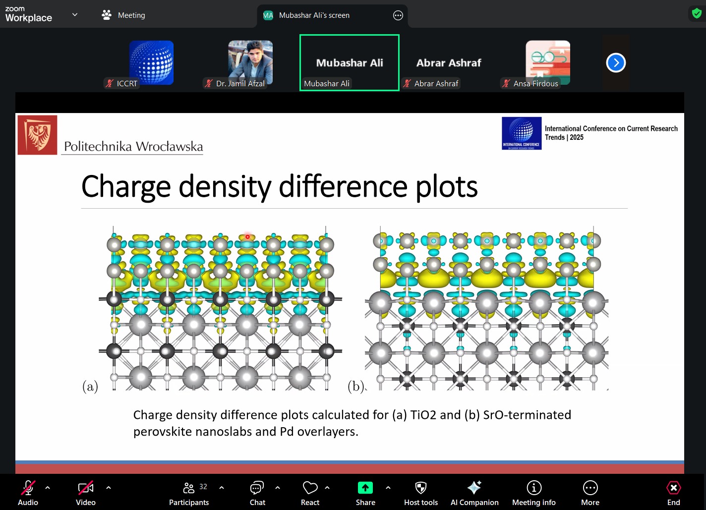Expand chat options arrow
Image resolution: width=706 pixels, height=510 pixels.
[278, 488]
